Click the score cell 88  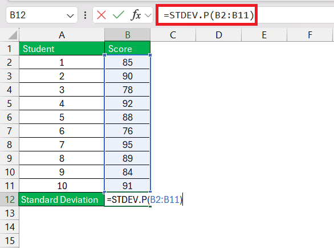tap(127, 117)
